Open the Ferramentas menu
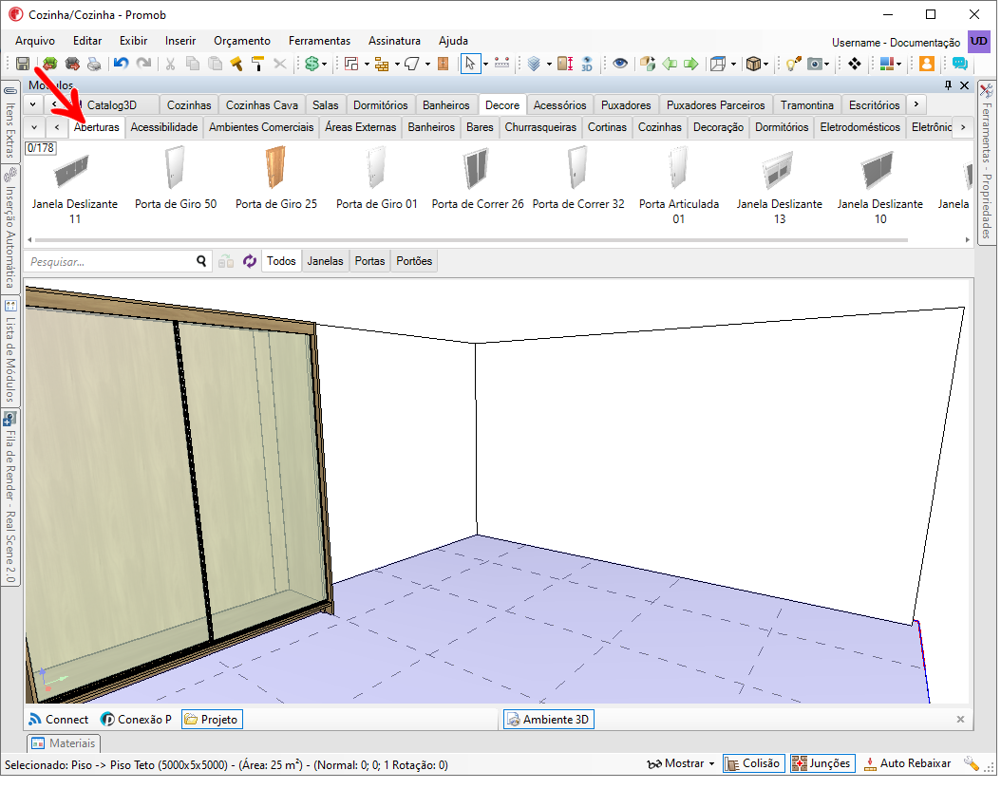This screenshot has height=789, width=1001. click(x=319, y=40)
